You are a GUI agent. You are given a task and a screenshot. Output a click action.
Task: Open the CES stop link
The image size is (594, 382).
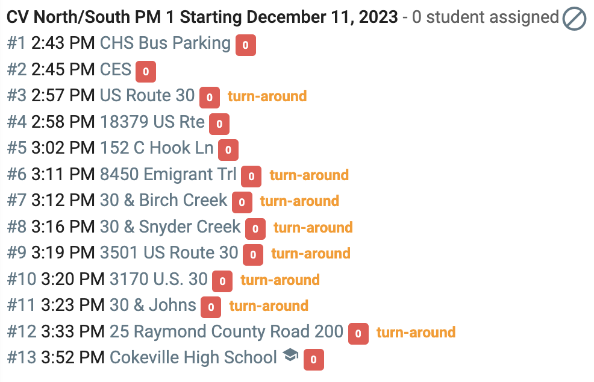[x=116, y=69]
